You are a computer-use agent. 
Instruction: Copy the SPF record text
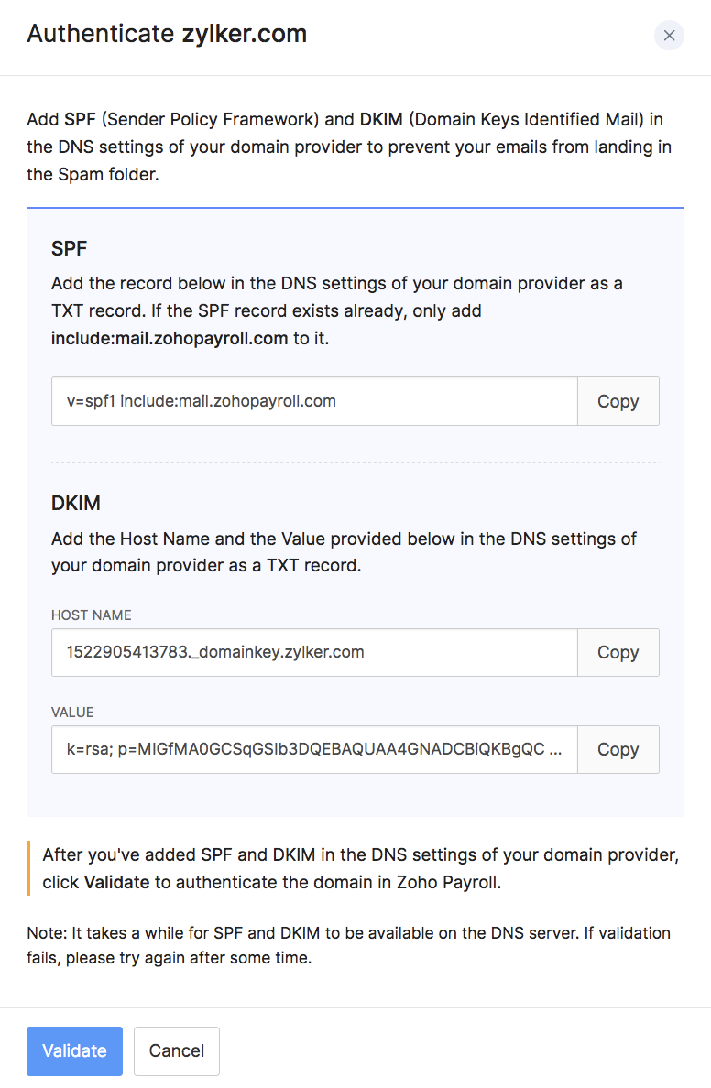[x=618, y=401]
